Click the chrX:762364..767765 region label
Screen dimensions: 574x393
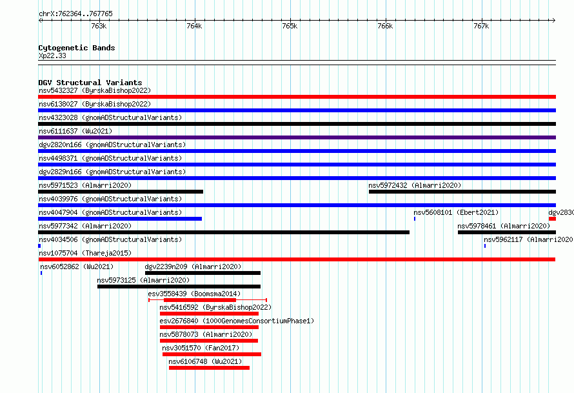point(75,14)
